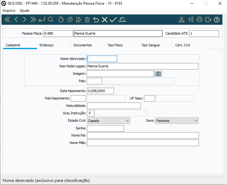227x185 pixels.
Task: Click the person profile toolbar icon
Action: [182, 19]
